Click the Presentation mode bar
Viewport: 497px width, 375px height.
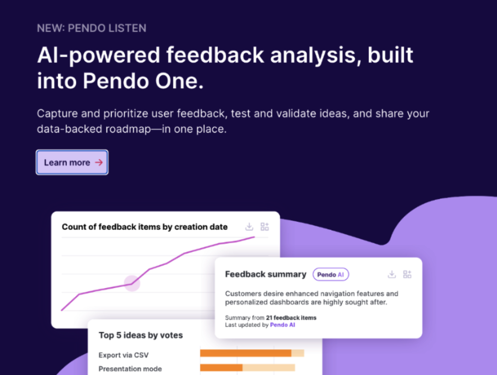(248, 368)
